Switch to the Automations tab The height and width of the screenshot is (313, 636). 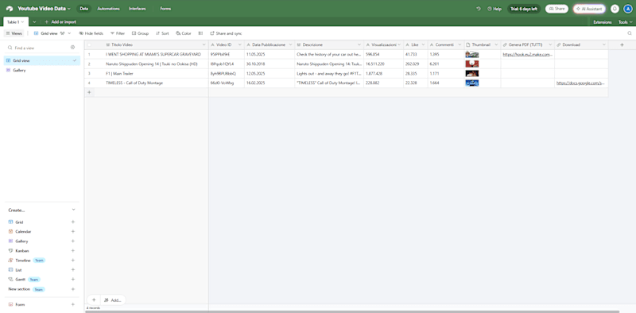[x=108, y=9]
